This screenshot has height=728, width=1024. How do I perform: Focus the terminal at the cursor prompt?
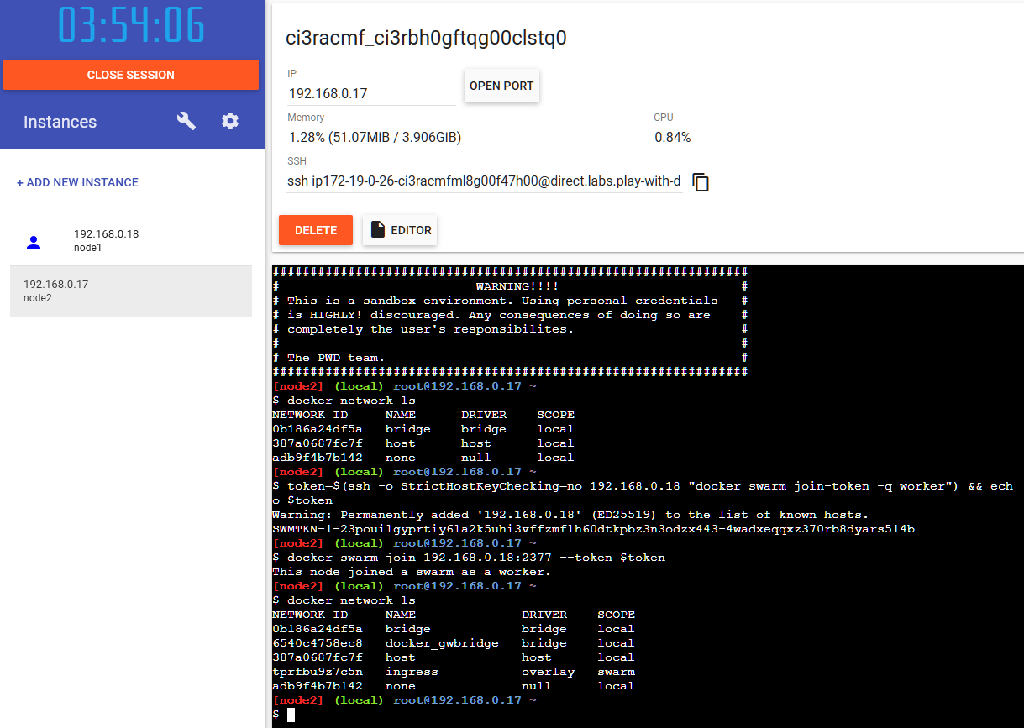291,715
